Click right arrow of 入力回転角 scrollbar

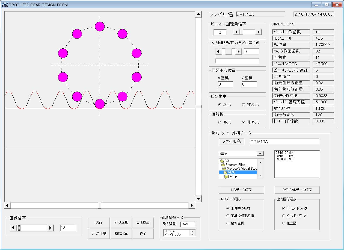click(239, 52)
